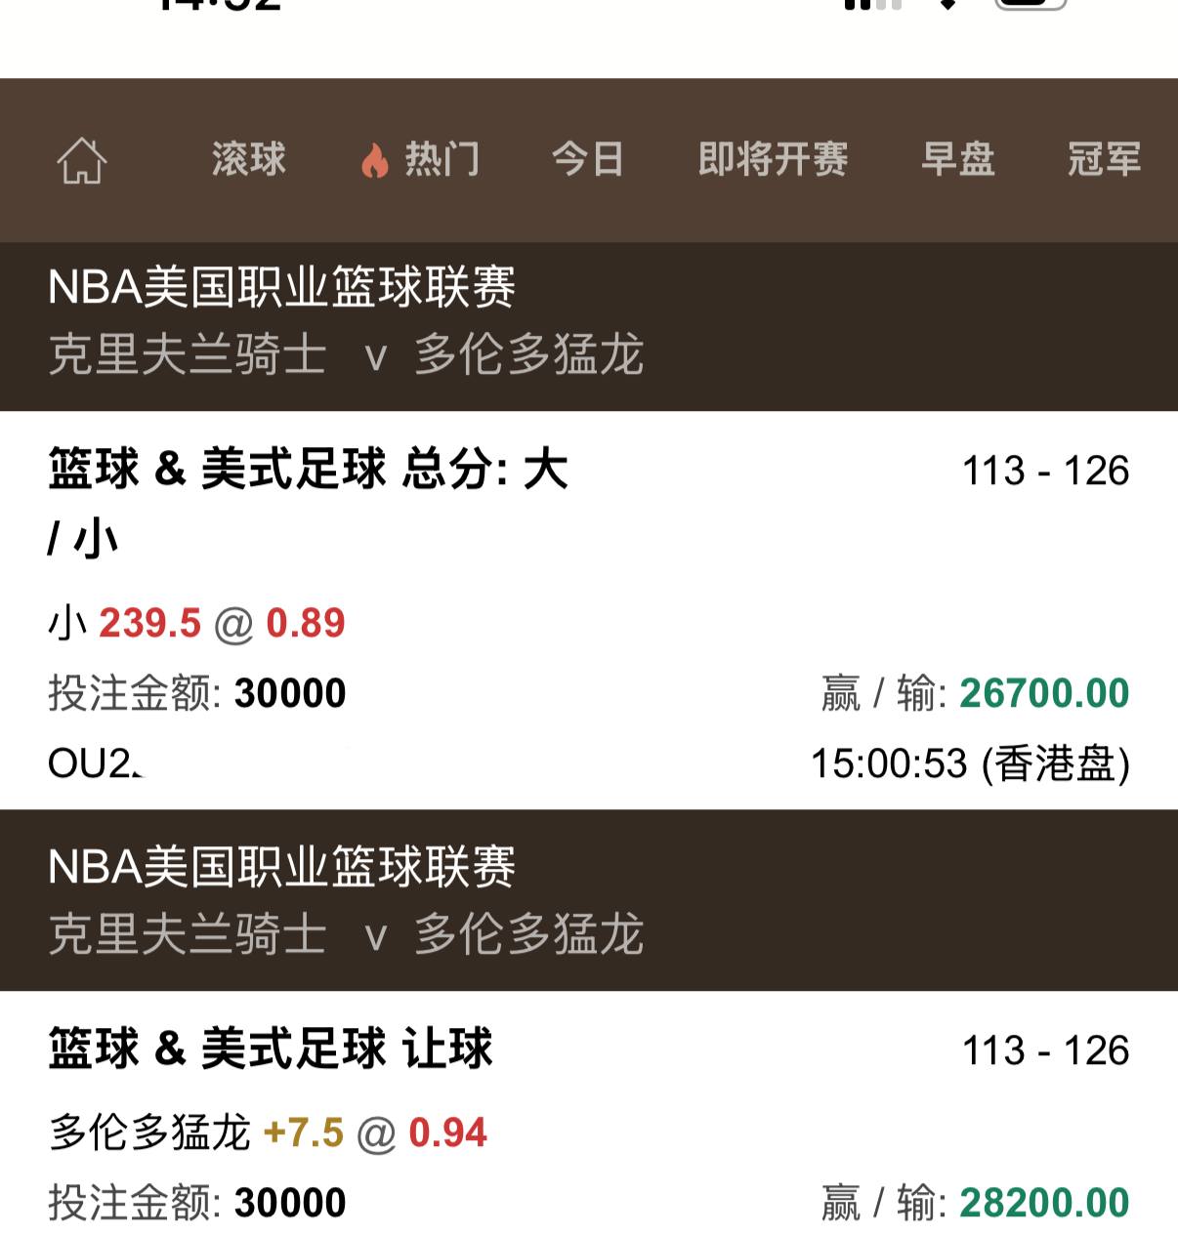
Task: Switch to the 滚球 tab
Action: 248,159
